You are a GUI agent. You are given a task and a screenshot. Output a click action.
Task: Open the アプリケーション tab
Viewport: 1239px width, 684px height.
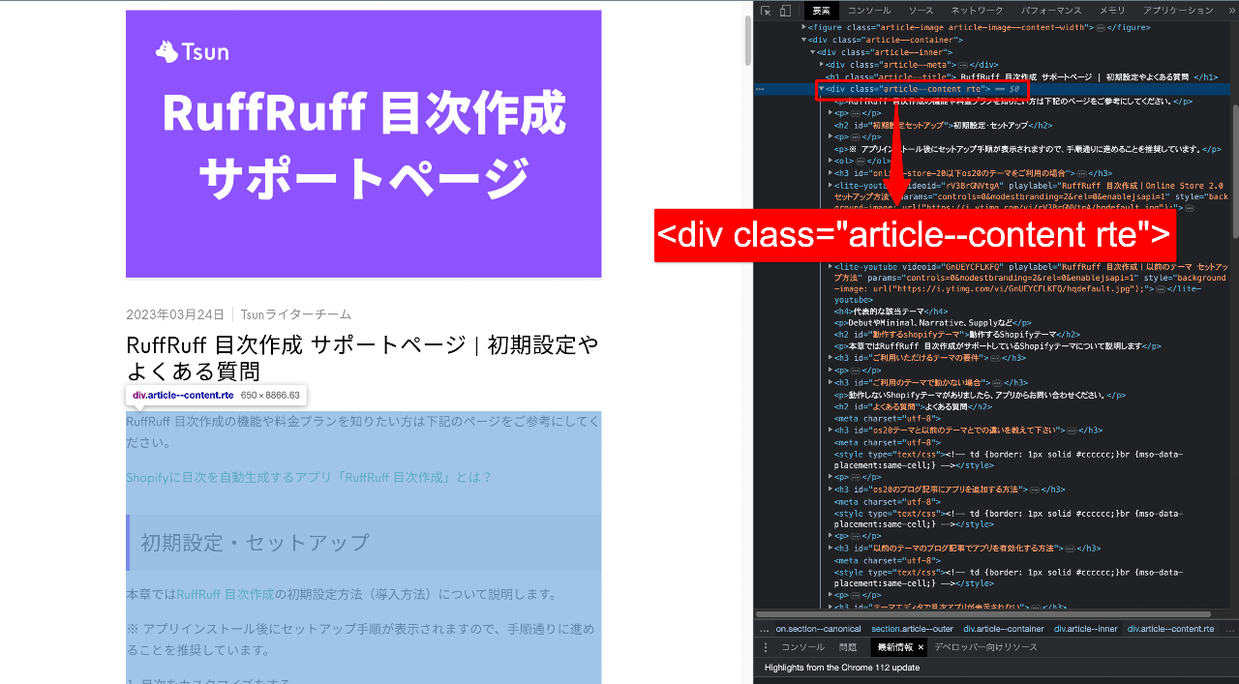pos(1178,11)
